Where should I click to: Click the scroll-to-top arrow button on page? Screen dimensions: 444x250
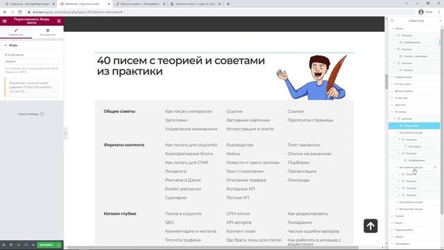click(370, 226)
